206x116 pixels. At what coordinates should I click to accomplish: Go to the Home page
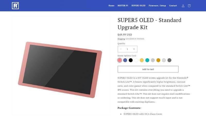111,6
